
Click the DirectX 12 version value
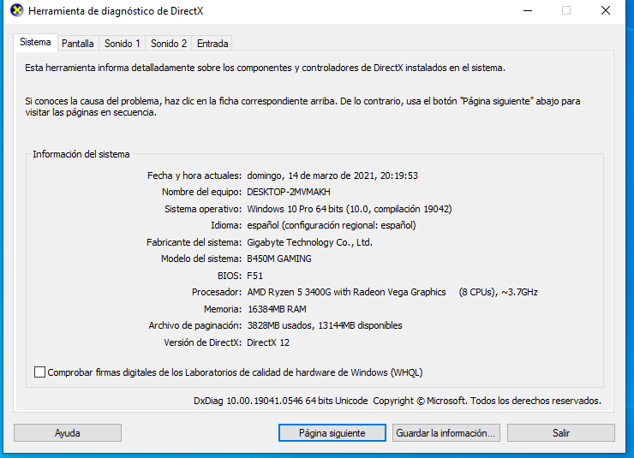click(268, 342)
